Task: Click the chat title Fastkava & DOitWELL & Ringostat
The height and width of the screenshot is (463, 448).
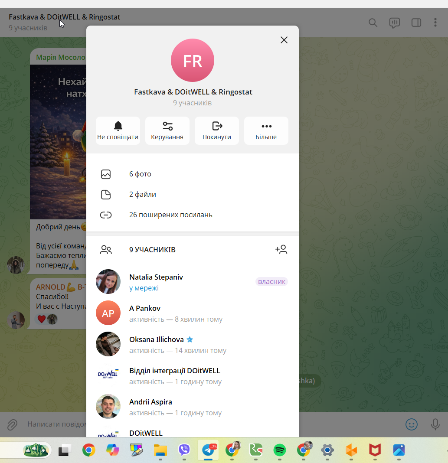Action: coord(64,17)
